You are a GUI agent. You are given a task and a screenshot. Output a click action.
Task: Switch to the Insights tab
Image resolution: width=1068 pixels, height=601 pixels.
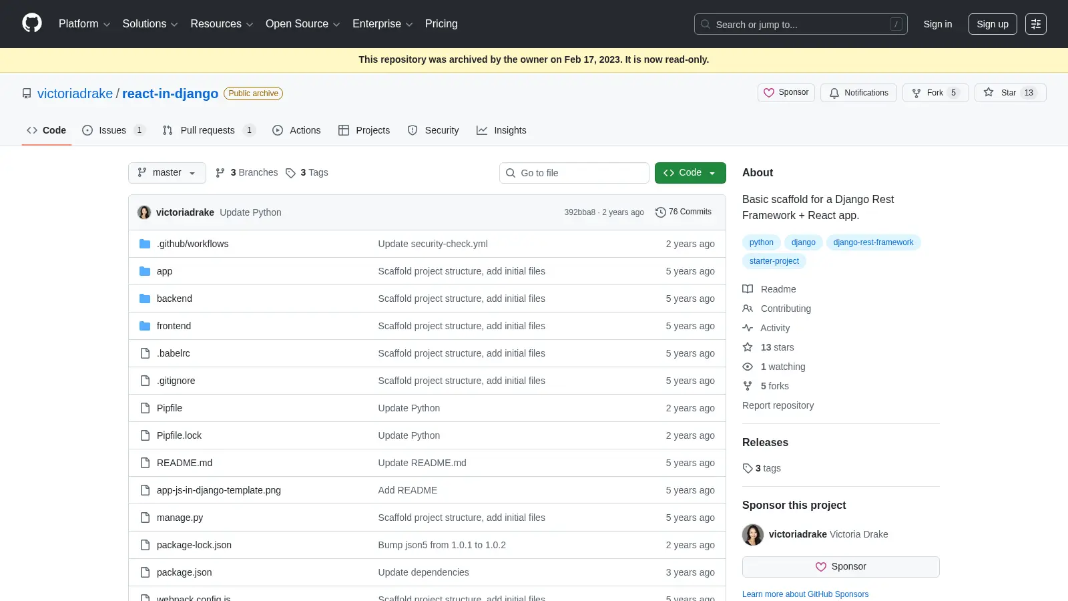501,130
